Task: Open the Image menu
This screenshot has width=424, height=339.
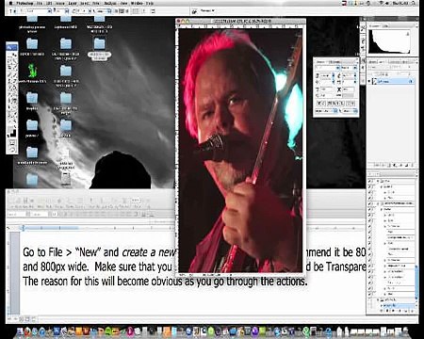Action: tap(60, 3)
